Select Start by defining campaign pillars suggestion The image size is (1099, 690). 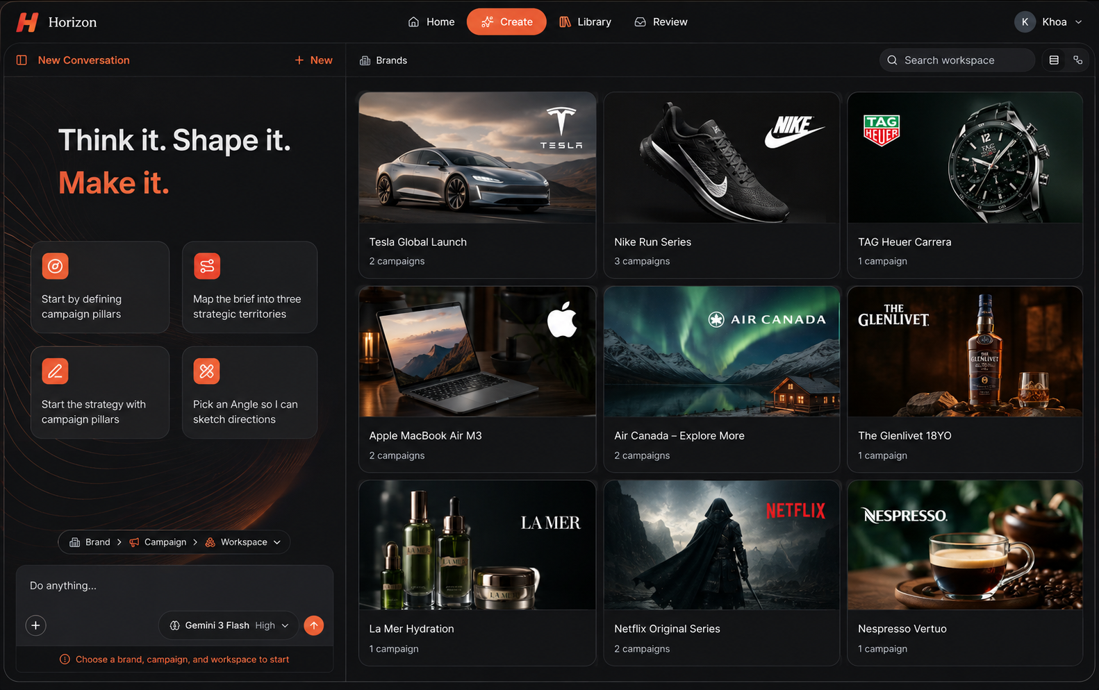tap(100, 287)
